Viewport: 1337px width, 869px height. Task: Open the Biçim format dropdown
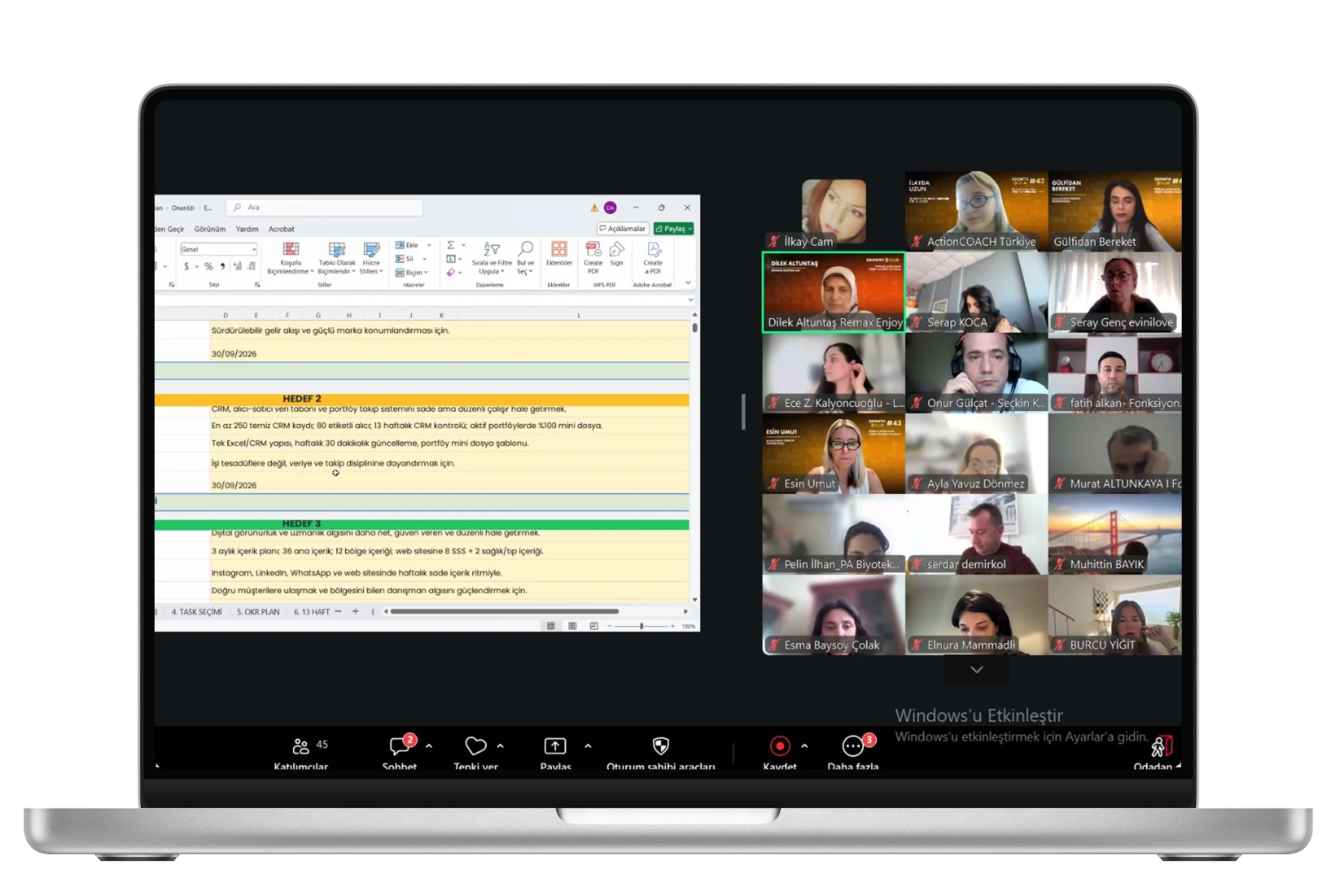point(412,272)
